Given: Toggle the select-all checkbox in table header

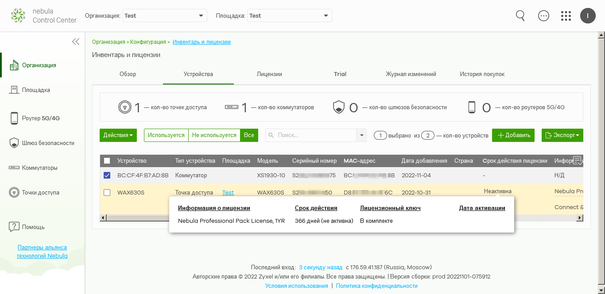Looking at the screenshot, I should (107, 161).
